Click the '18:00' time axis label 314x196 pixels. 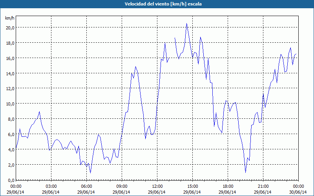tap(228, 187)
